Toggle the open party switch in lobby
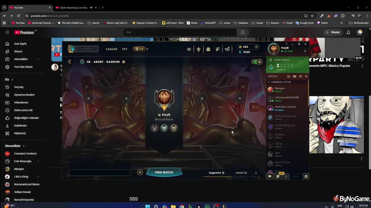This screenshot has width=371, height=208. point(257,62)
